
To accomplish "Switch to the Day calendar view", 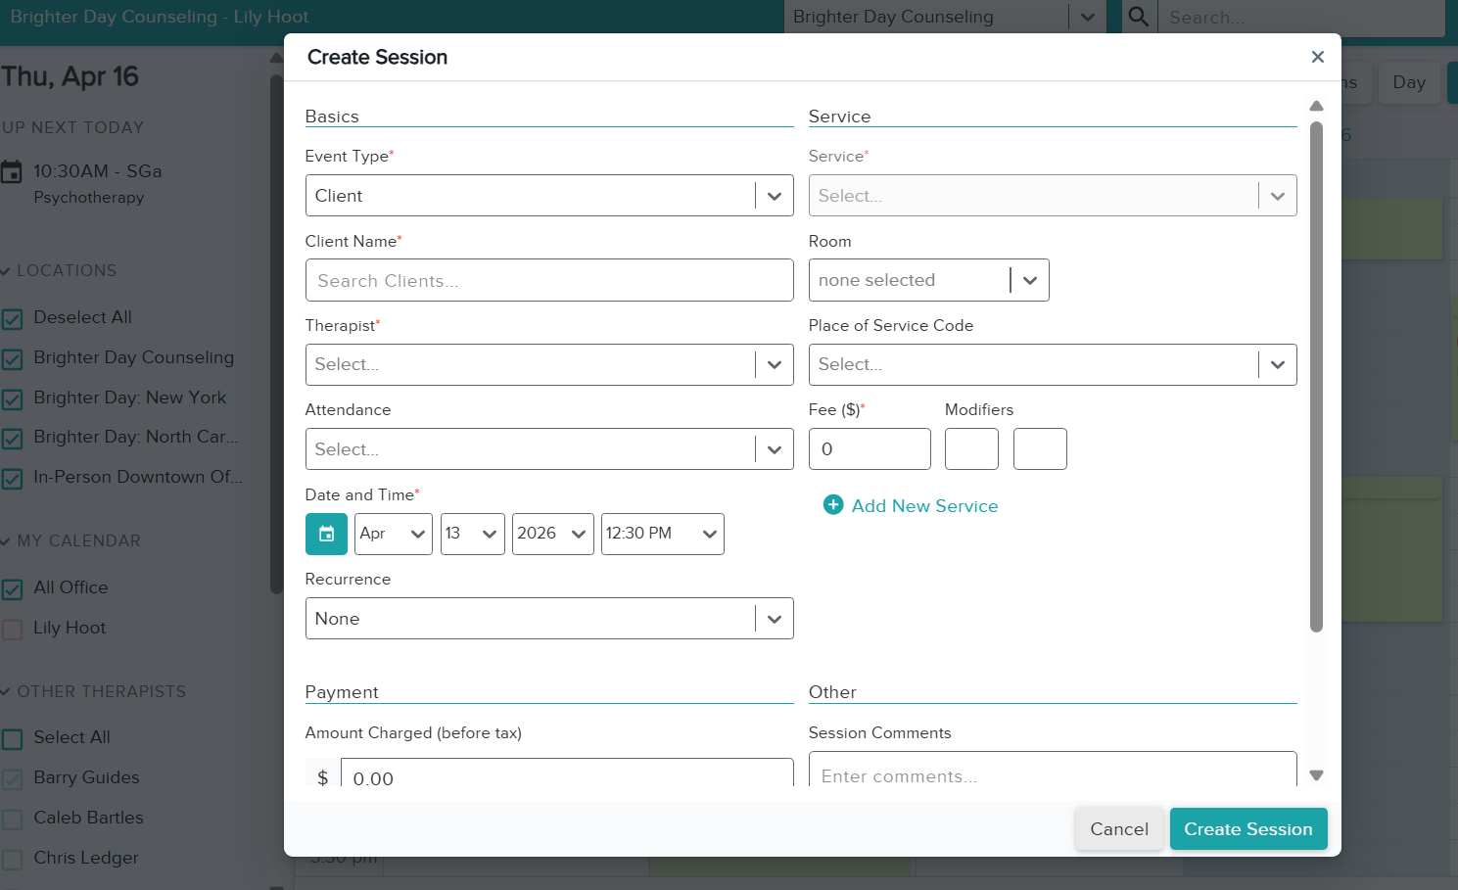I will tap(1409, 82).
